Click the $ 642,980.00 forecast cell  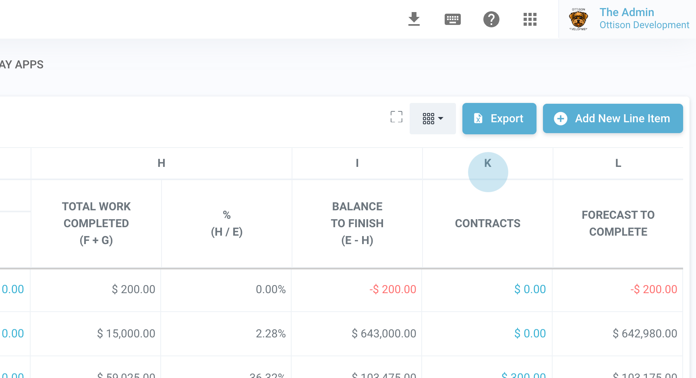pyautogui.click(x=644, y=333)
